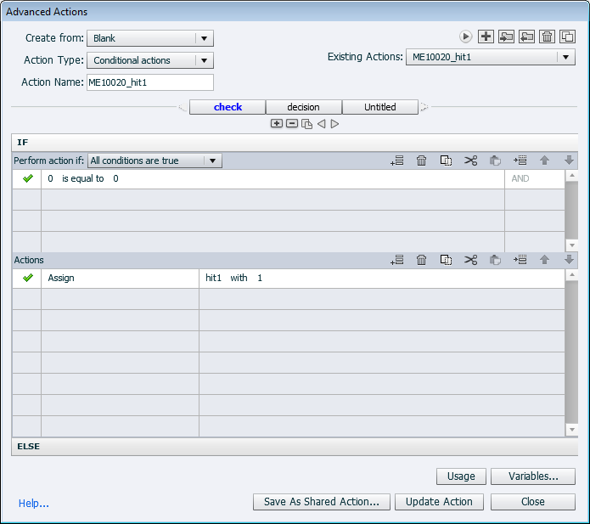Close the Advanced Actions dialog

point(533,502)
